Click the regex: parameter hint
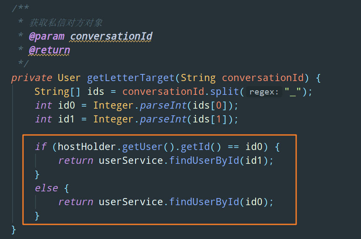The image size is (361, 239). (x=264, y=92)
